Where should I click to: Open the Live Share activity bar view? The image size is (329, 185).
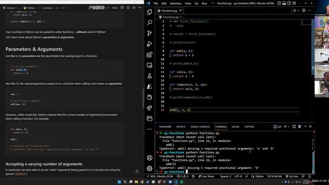(150, 108)
